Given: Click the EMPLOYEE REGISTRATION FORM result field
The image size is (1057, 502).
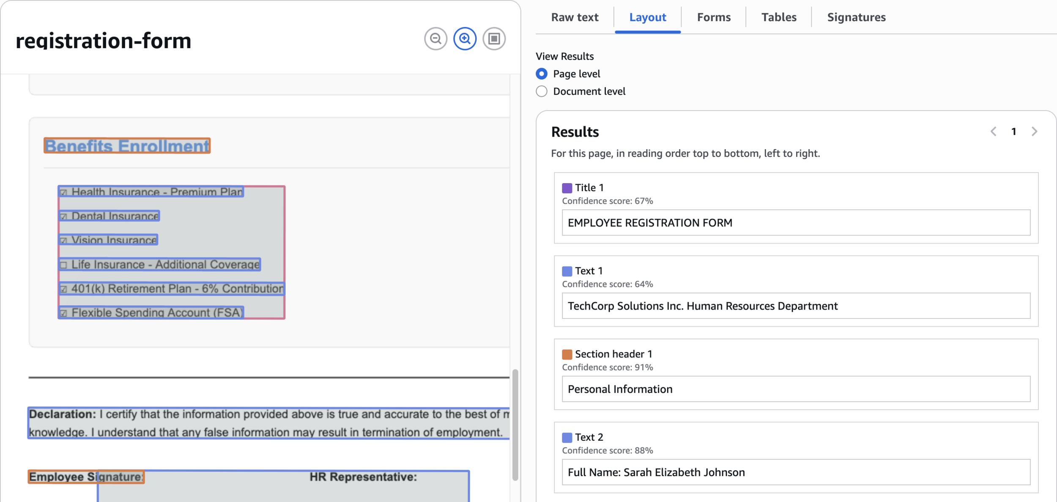Looking at the screenshot, I should point(795,223).
